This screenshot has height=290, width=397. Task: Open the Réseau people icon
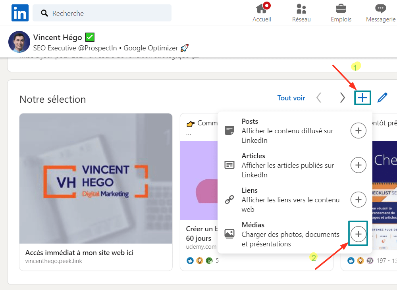tap(301, 10)
